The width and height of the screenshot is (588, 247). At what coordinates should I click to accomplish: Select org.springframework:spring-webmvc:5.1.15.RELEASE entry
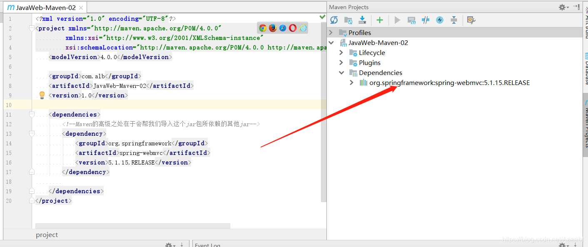coord(449,82)
